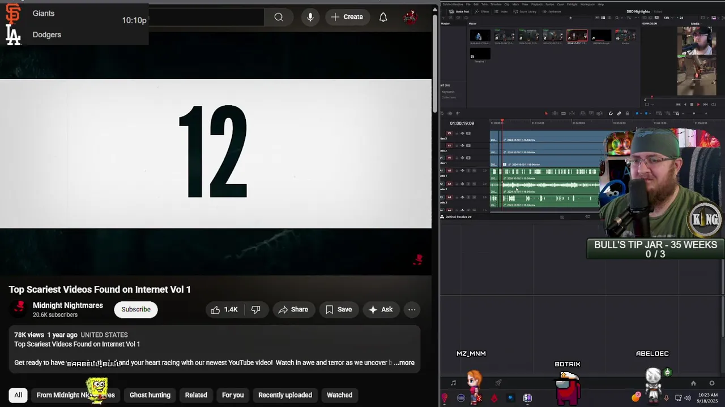725x407 pixels.
Task: Click the Create button on YouTube
Action: 347,17
